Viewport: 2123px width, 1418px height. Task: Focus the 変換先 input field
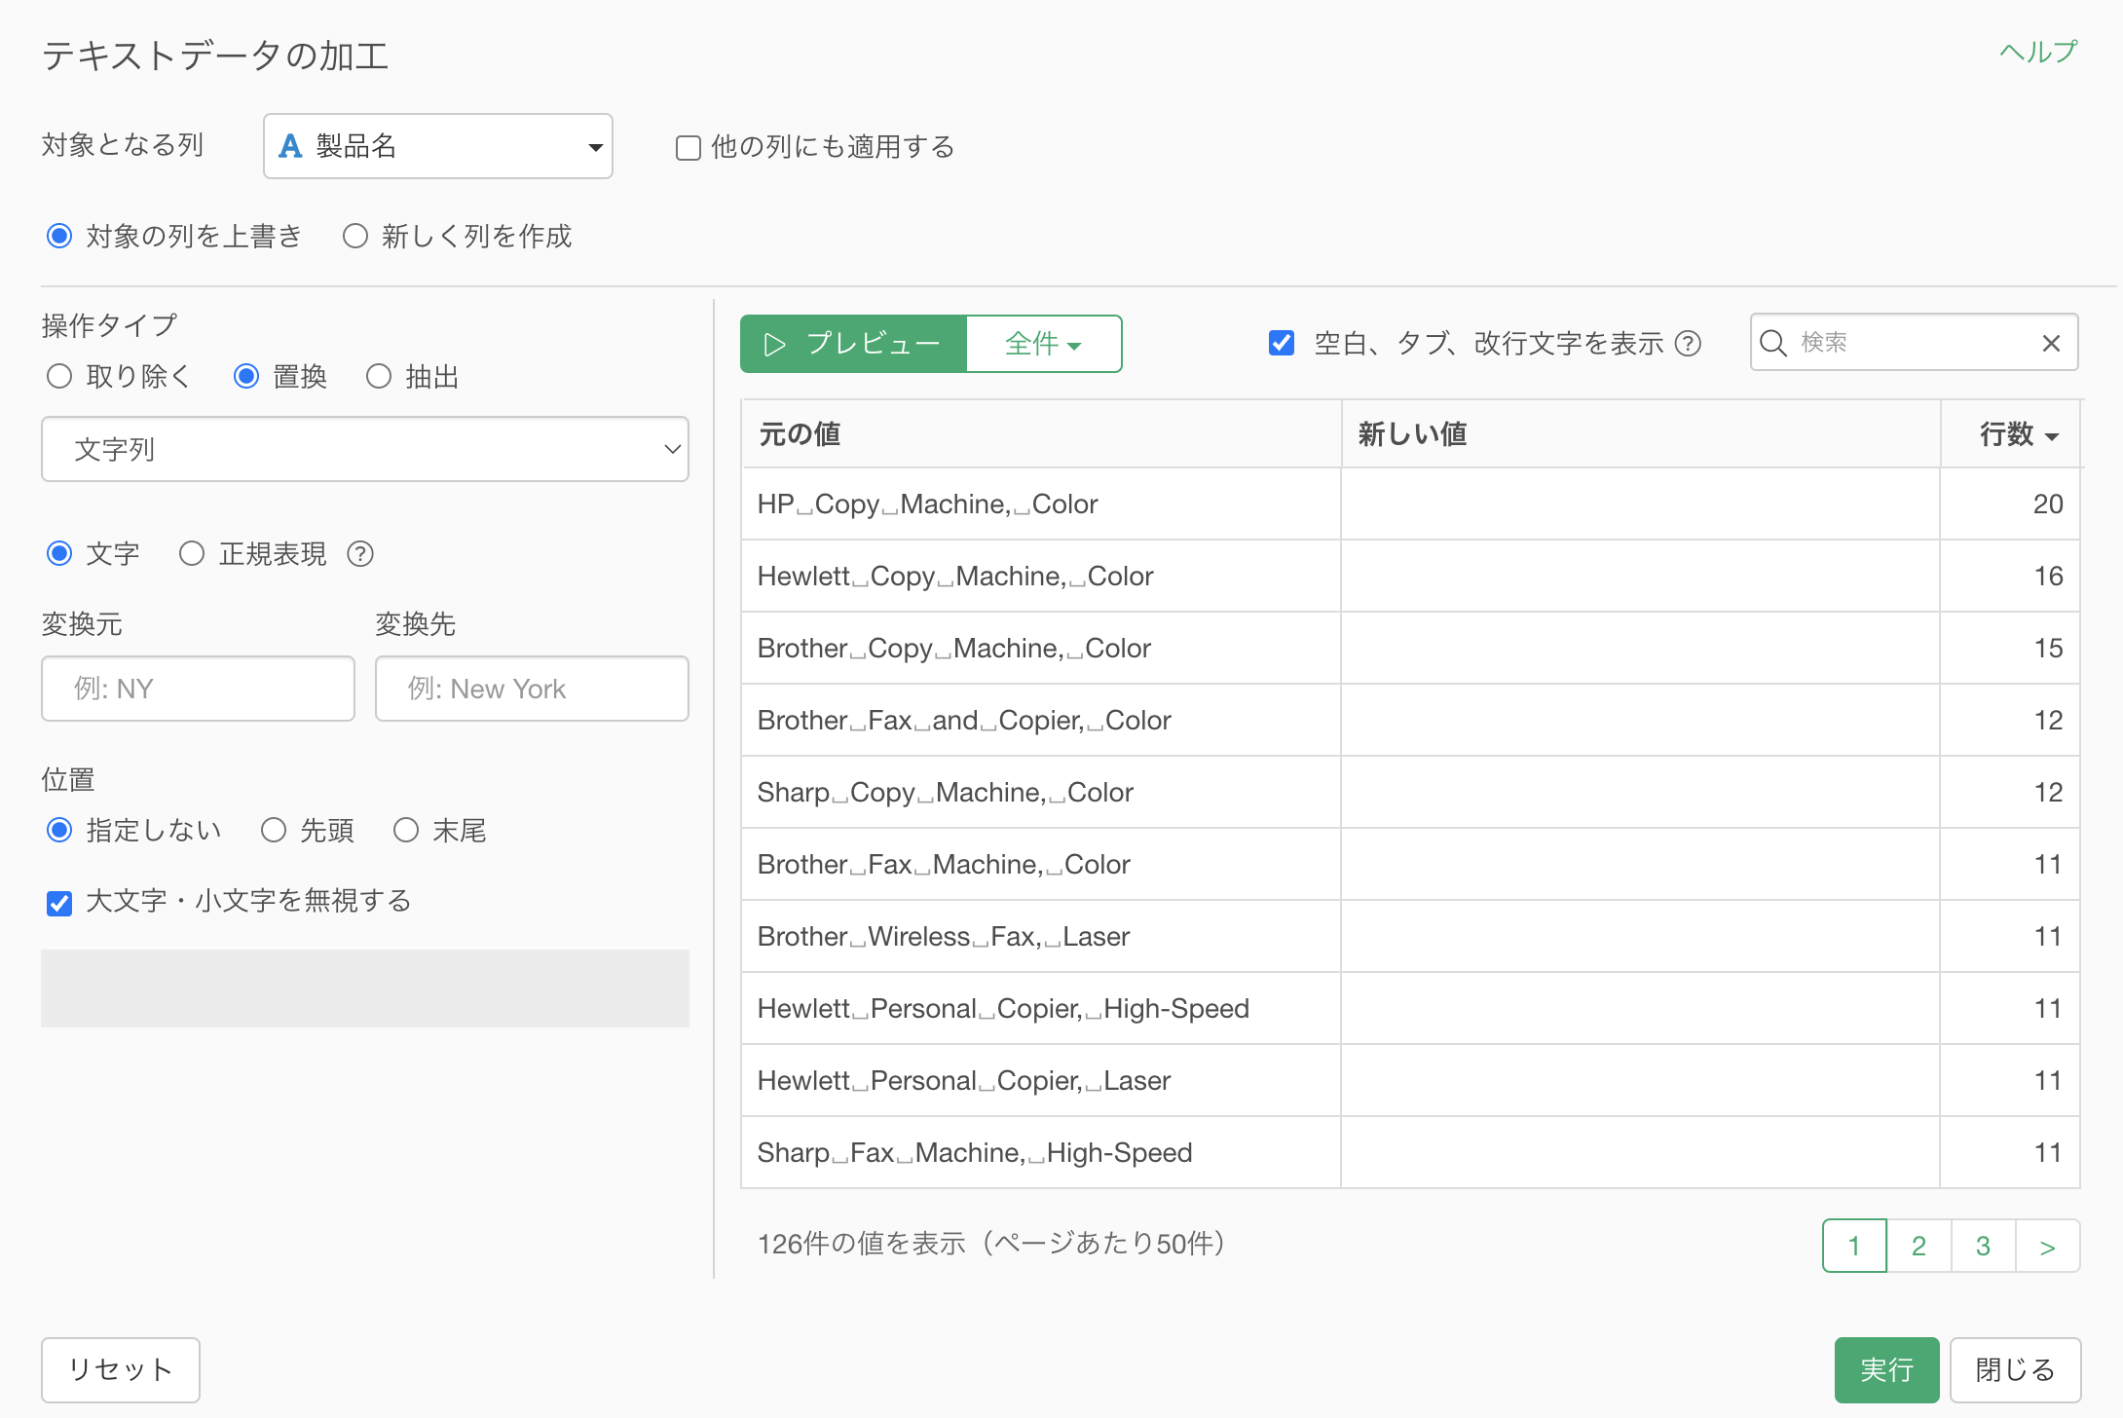pos(532,689)
